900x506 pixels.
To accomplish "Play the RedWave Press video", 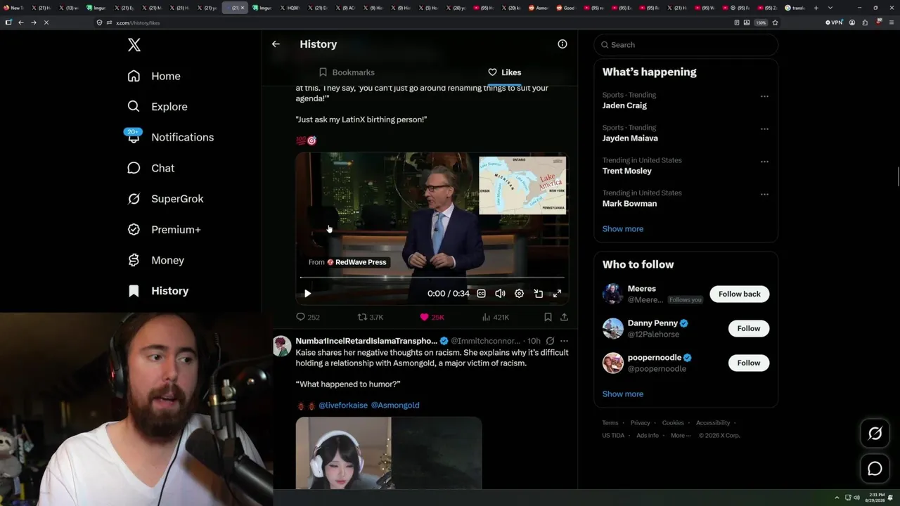I will point(307,294).
